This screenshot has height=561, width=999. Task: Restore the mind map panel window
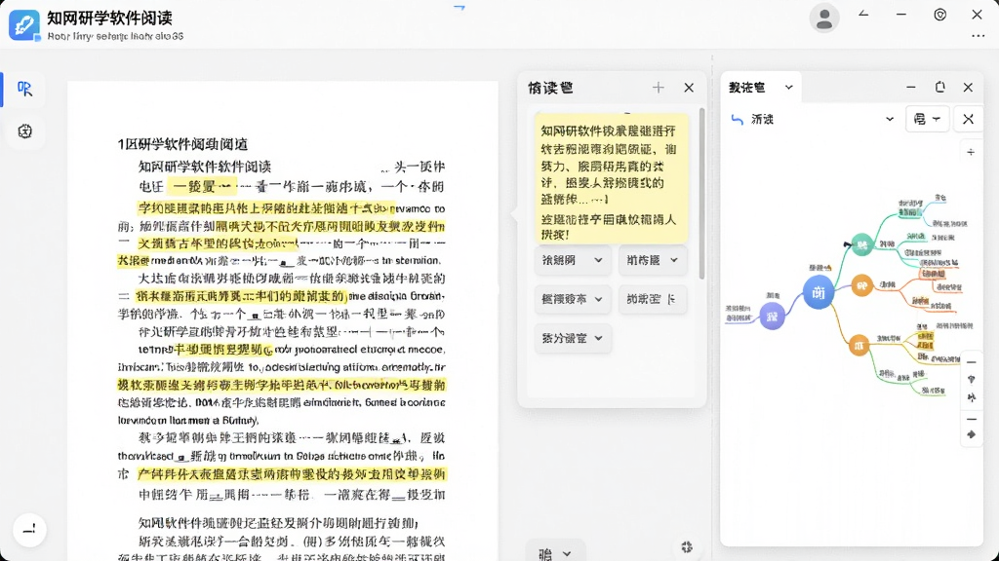939,87
